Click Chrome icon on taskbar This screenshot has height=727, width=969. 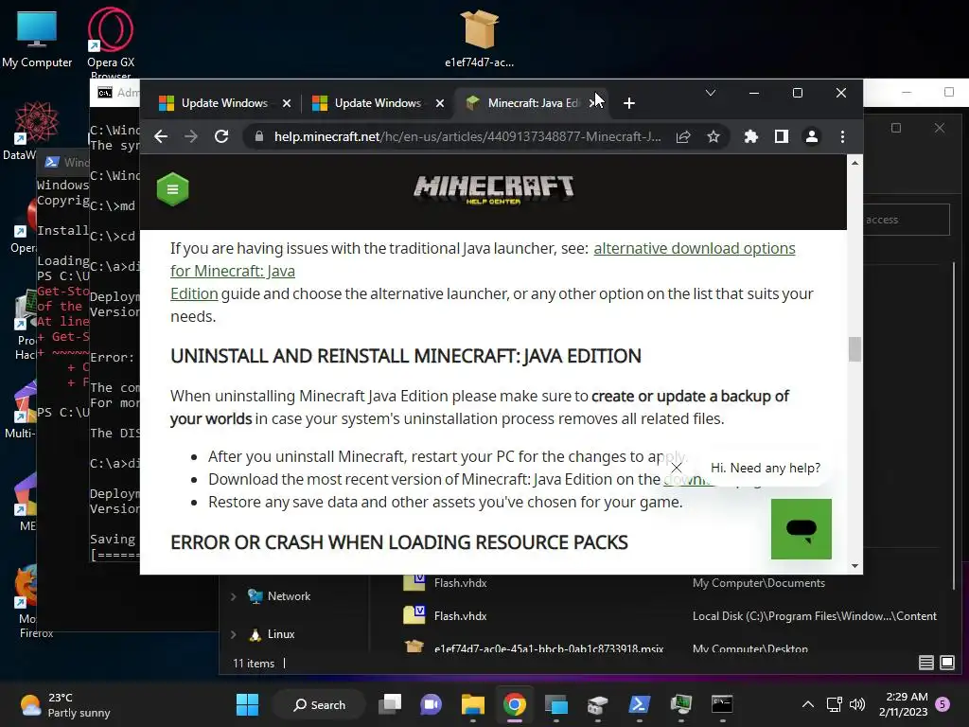pyautogui.click(x=514, y=704)
